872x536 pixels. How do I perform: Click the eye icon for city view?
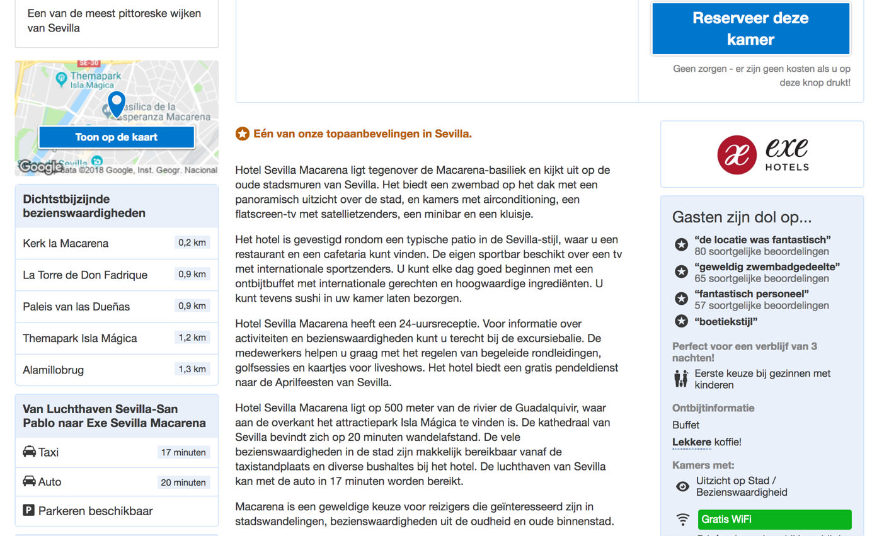coord(682,486)
